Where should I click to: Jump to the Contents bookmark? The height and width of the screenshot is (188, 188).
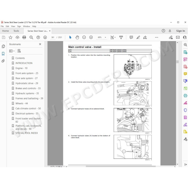[x=20, y=58]
